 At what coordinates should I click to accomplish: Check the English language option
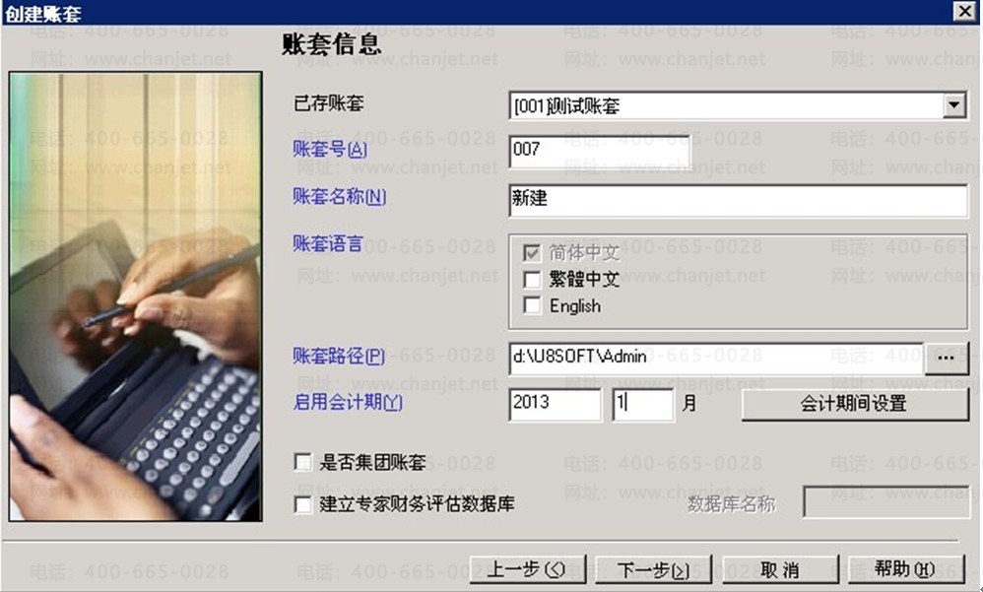tap(532, 306)
